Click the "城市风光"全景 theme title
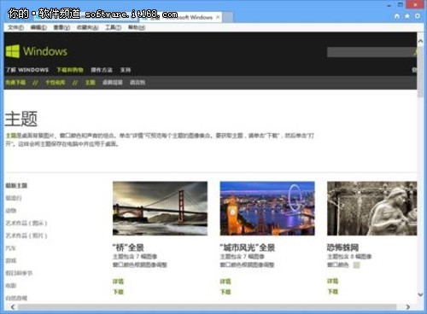Image resolution: width=427 pixels, height=314 pixels. (247, 247)
